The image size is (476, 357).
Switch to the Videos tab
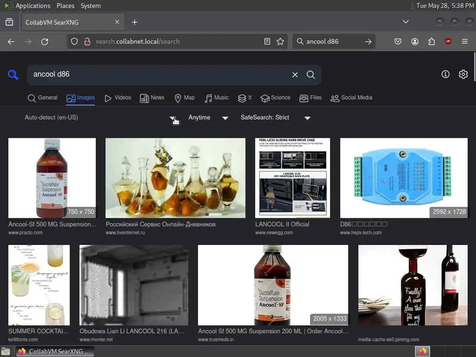pos(118,98)
